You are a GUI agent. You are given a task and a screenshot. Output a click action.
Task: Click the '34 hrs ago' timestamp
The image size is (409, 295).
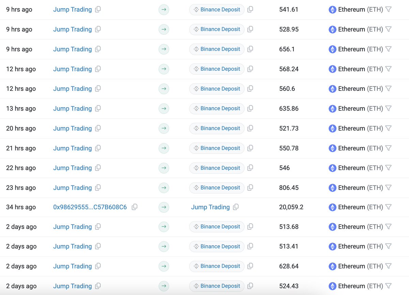(x=21, y=207)
